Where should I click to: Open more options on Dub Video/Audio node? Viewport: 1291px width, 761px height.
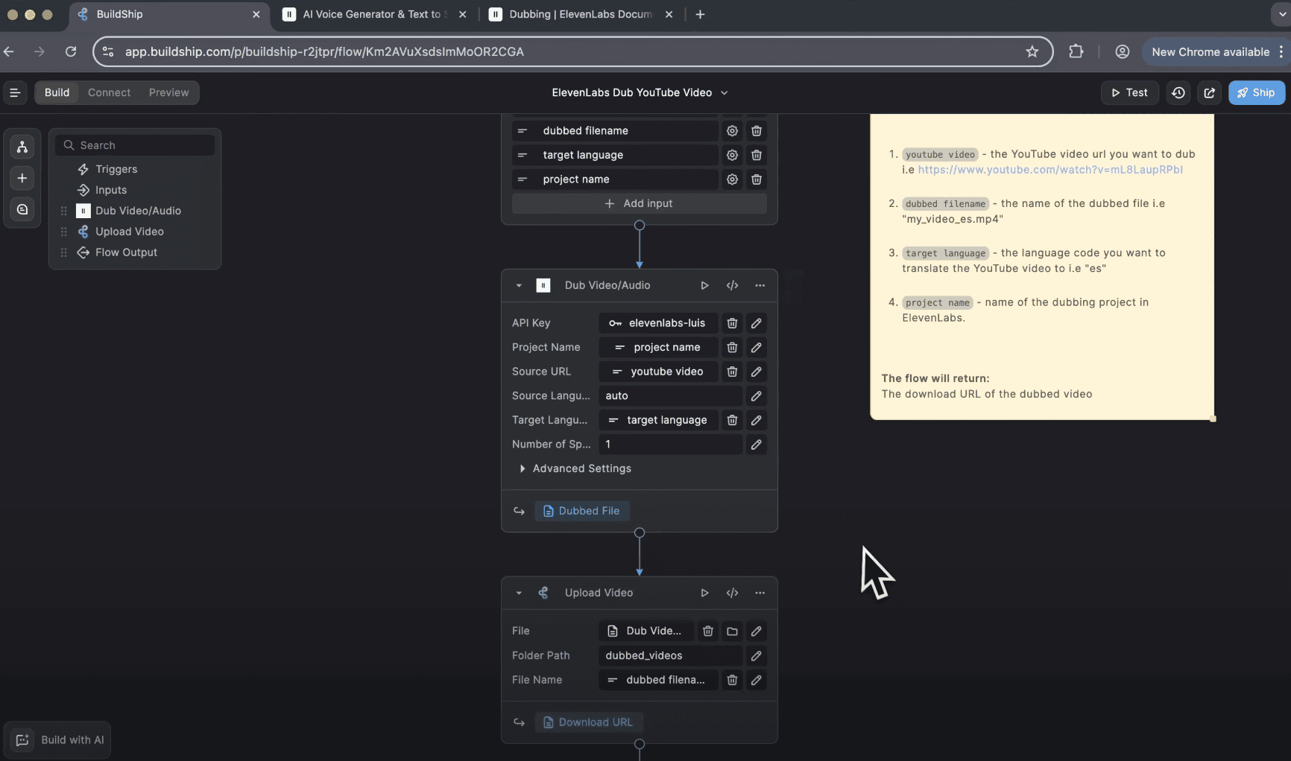(x=760, y=285)
